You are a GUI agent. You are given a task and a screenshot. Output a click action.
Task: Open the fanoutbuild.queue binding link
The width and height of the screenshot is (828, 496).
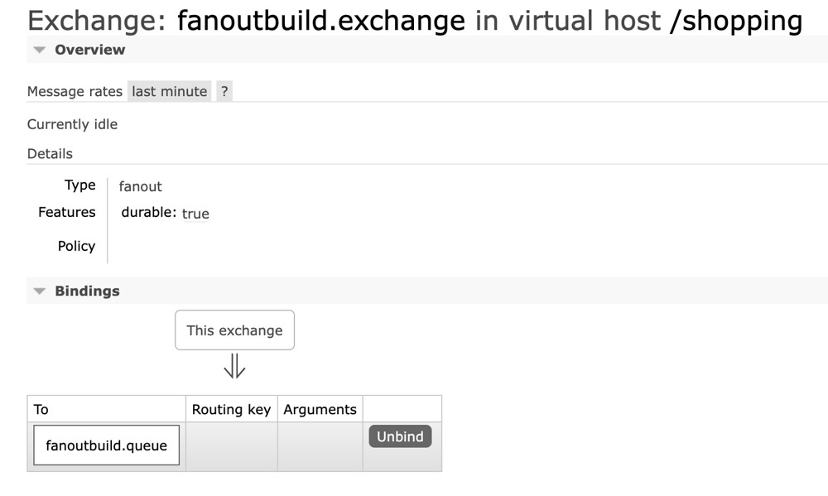coord(106,445)
